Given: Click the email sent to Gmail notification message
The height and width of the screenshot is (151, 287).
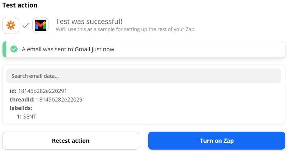Looking at the screenshot, I should pyautogui.click(x=69, y=49).
